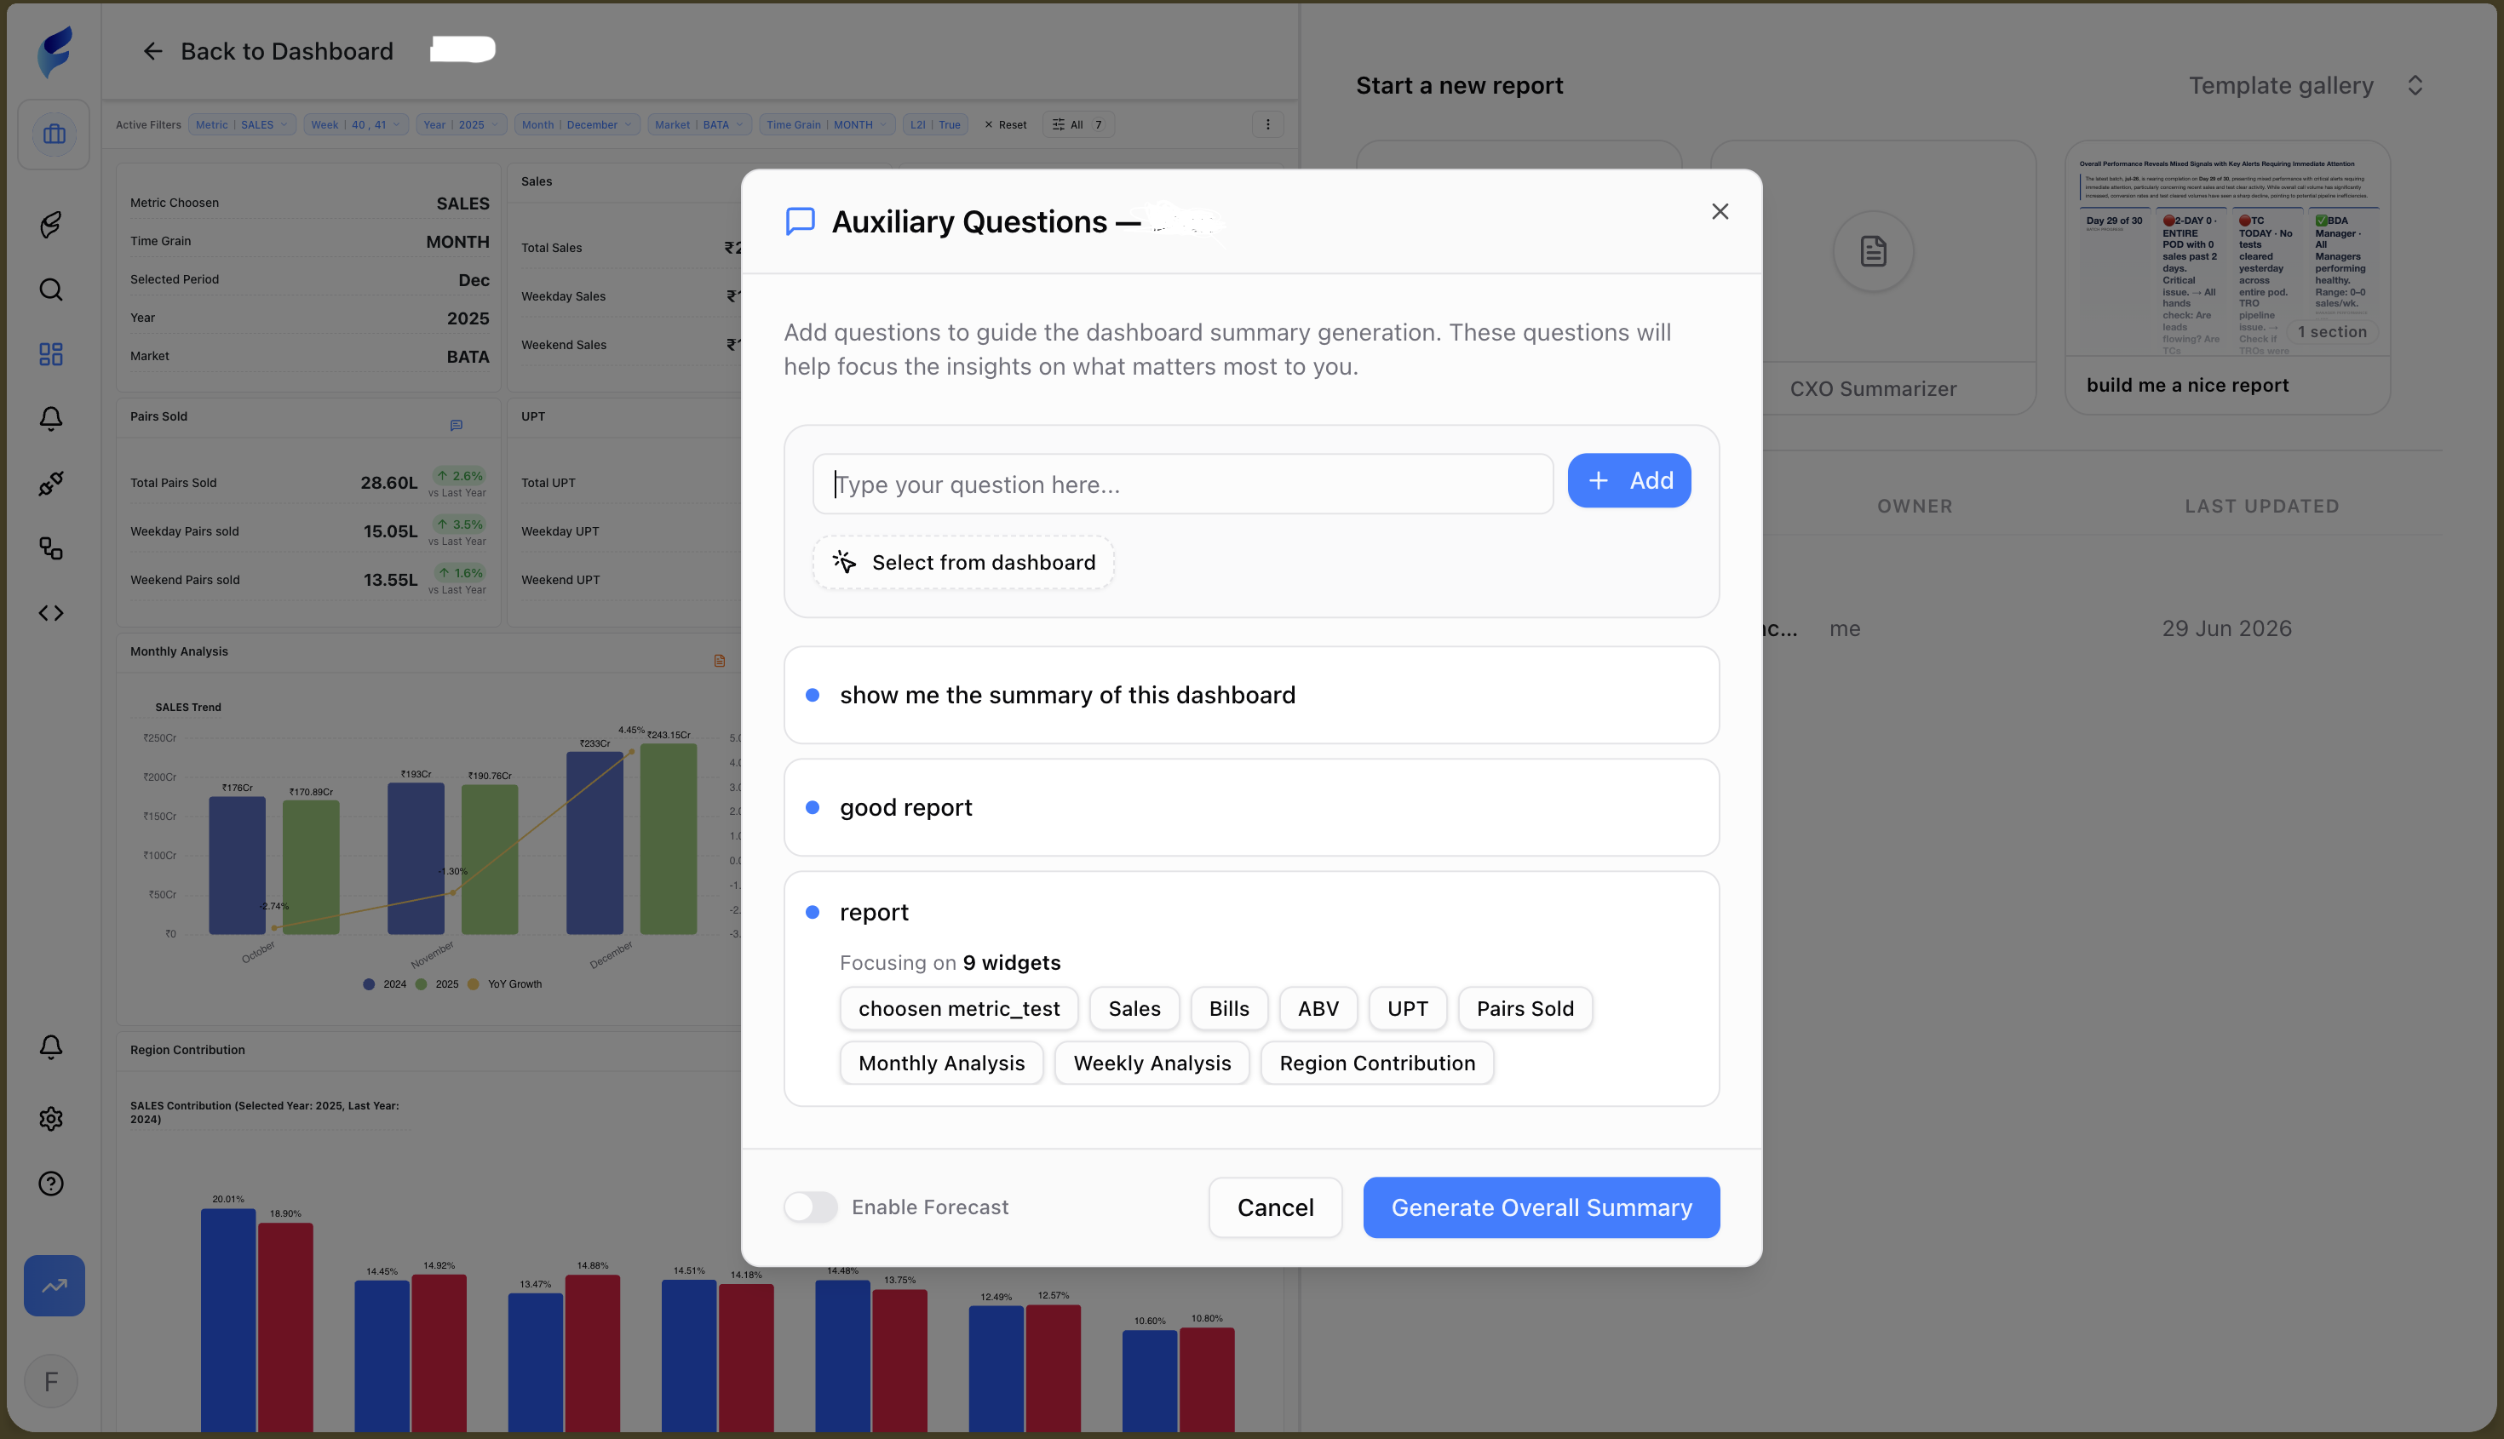The image size is (2504, 1439).
Task: Toggle the 2025 legend in SALES Trend chart
Action: pyautogui.click(x=437, y=984)
